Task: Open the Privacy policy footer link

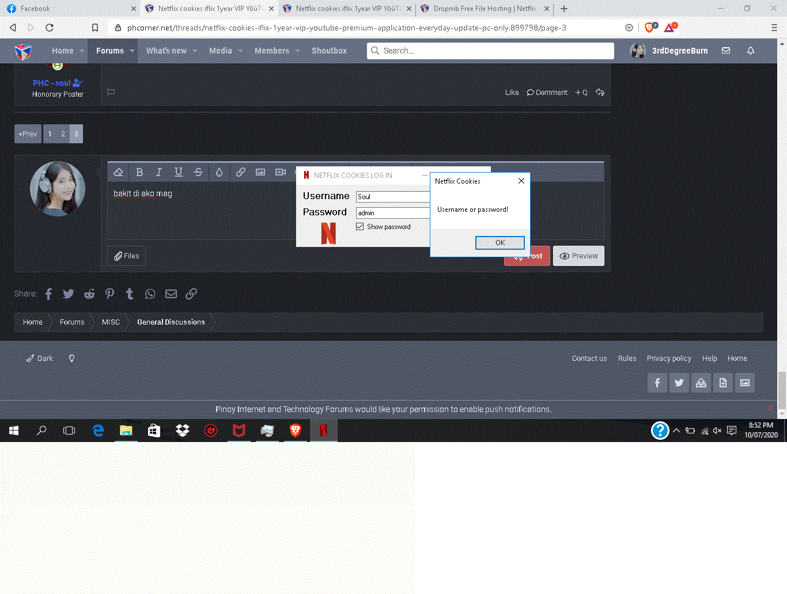Action: click(x=669, y=358)
